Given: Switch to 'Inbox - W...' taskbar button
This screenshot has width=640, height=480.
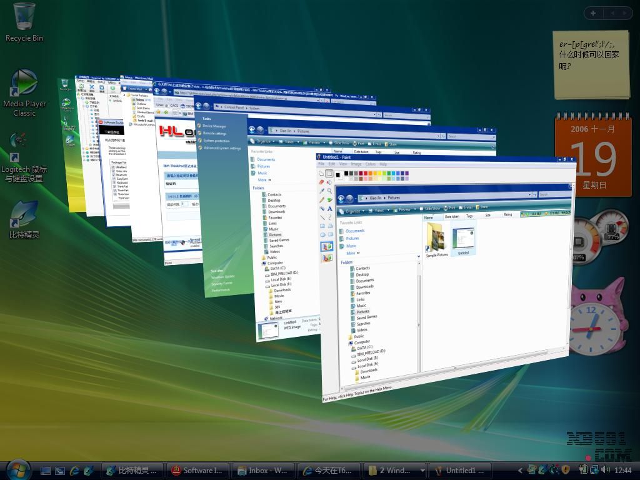Looking at the screenshot, I should (x=262, y=471).
